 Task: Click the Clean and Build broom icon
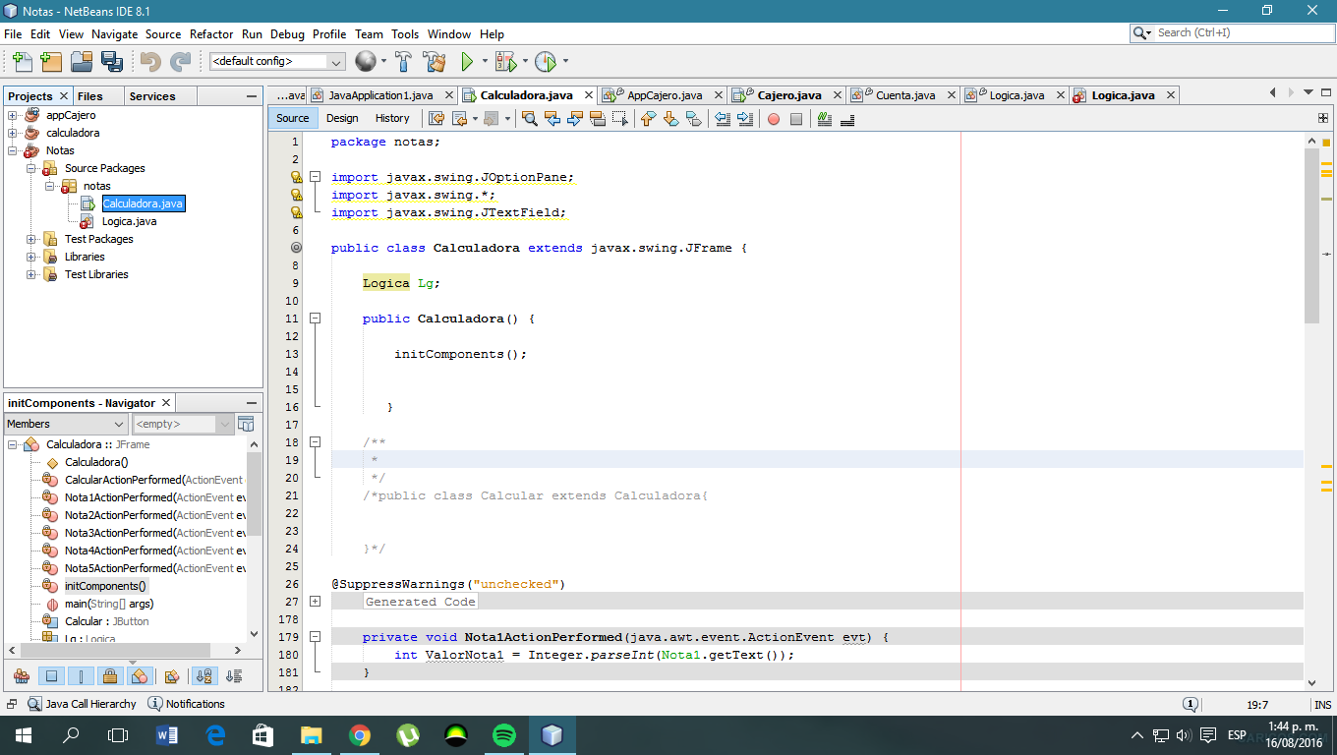(x=434, y=61)
